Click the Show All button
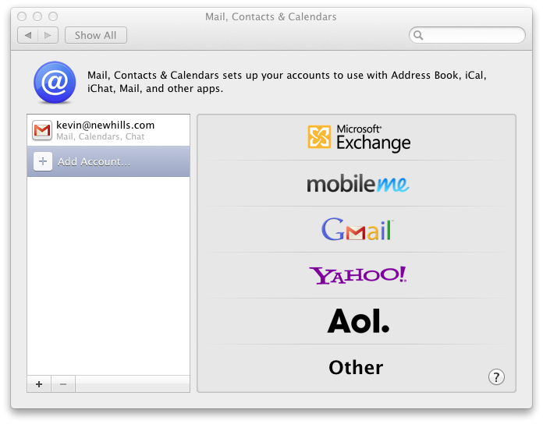This screenshot has width=543, height=424. tap(96, 35)
